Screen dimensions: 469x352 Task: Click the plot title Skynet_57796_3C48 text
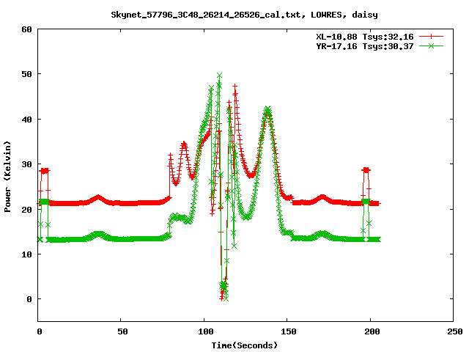point(244,15)
